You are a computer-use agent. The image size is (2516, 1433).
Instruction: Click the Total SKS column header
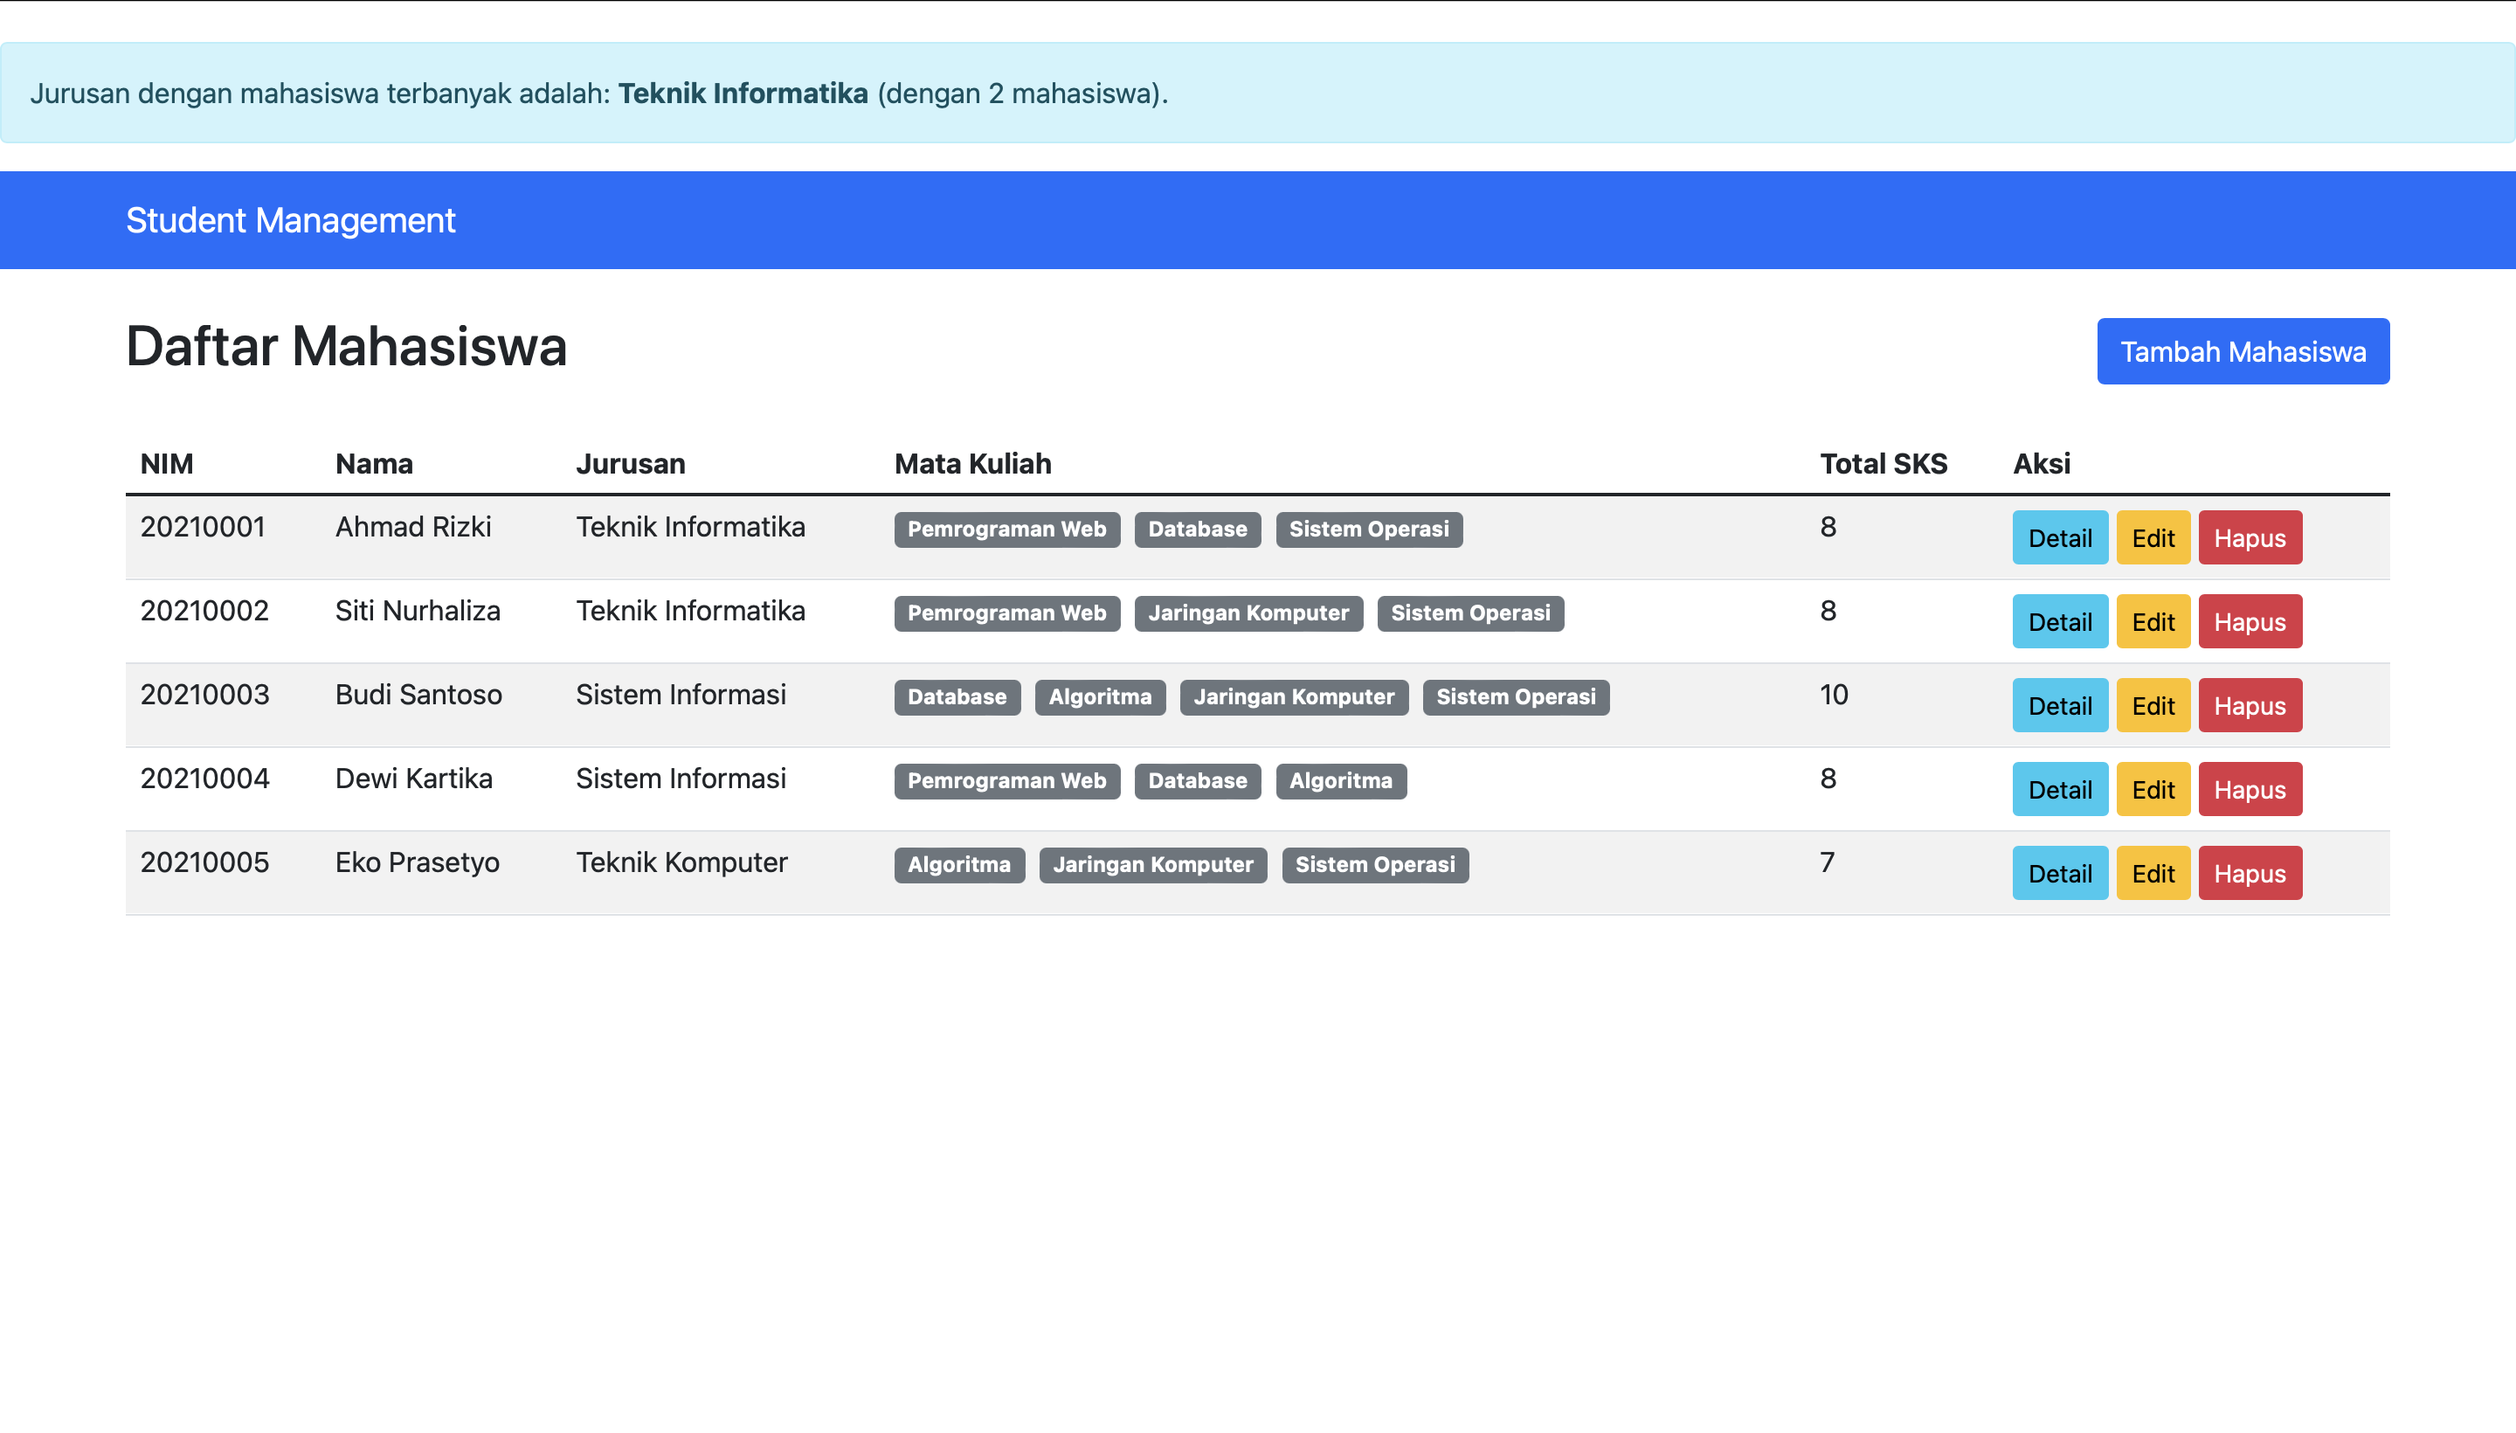pos(1883,464)
